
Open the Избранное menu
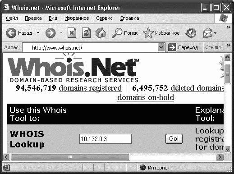pos(77,18)
